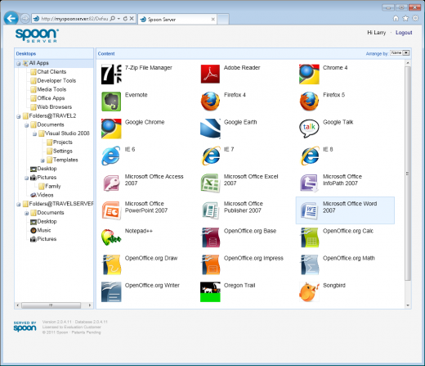Screen dimensions: 425x366
Task: Open the Settings folder in tree
Action: (60, 151)
